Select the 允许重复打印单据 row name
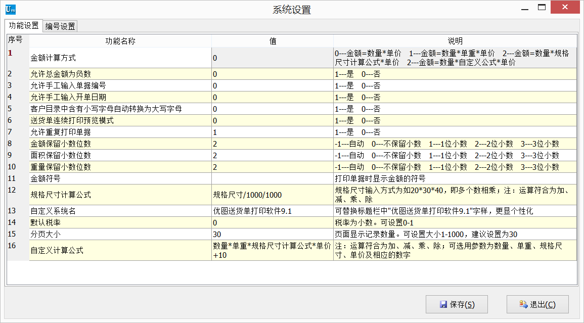Image resolution: width=584 pixels, height=323 pixels. (120, 132)
